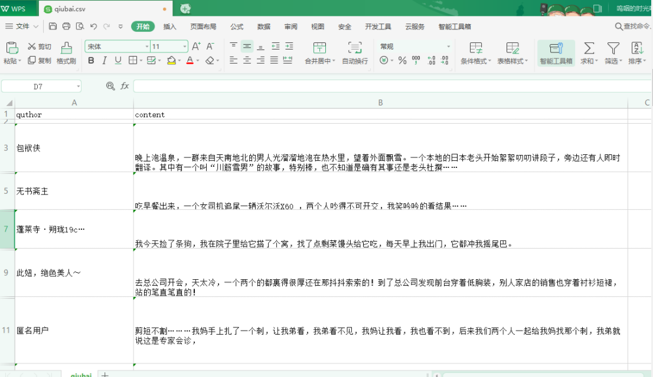Click the 查找命令 search box

632,26
